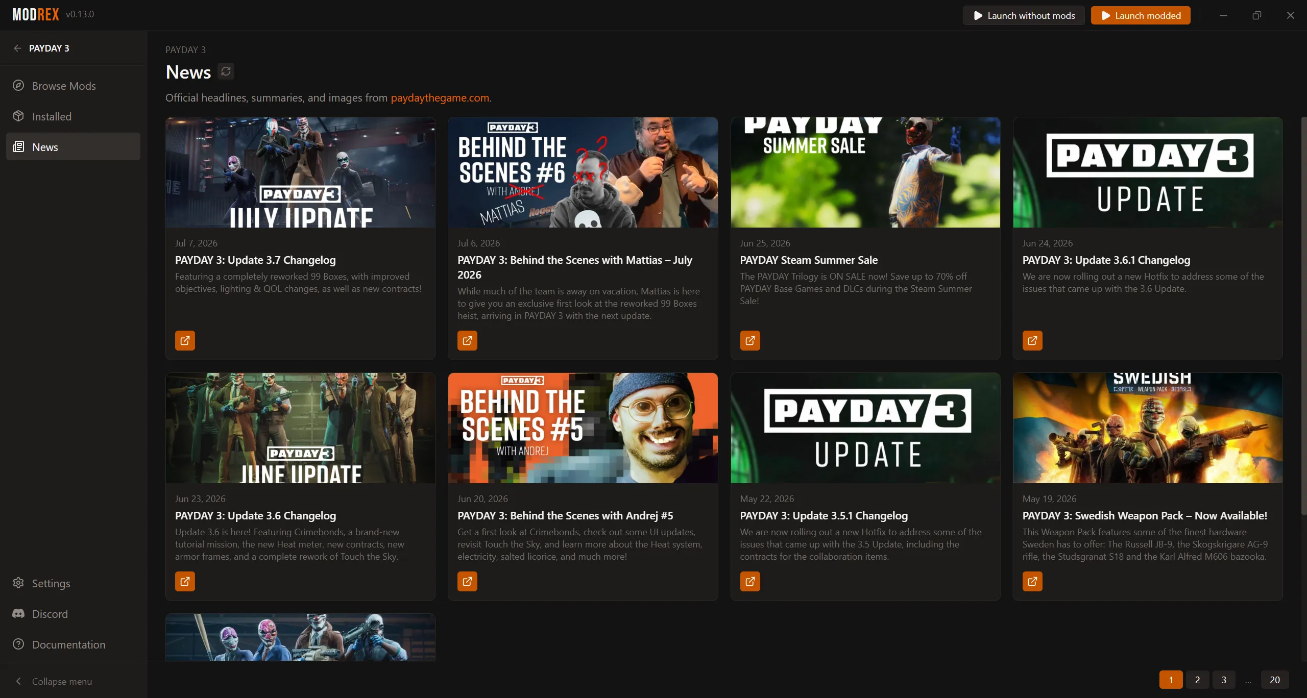This screenshot has width=1307, height=698.
Task: Click the Swedish Weapon Pack thumbnail
Action: pyautogui.click(x=1148, y=428)
